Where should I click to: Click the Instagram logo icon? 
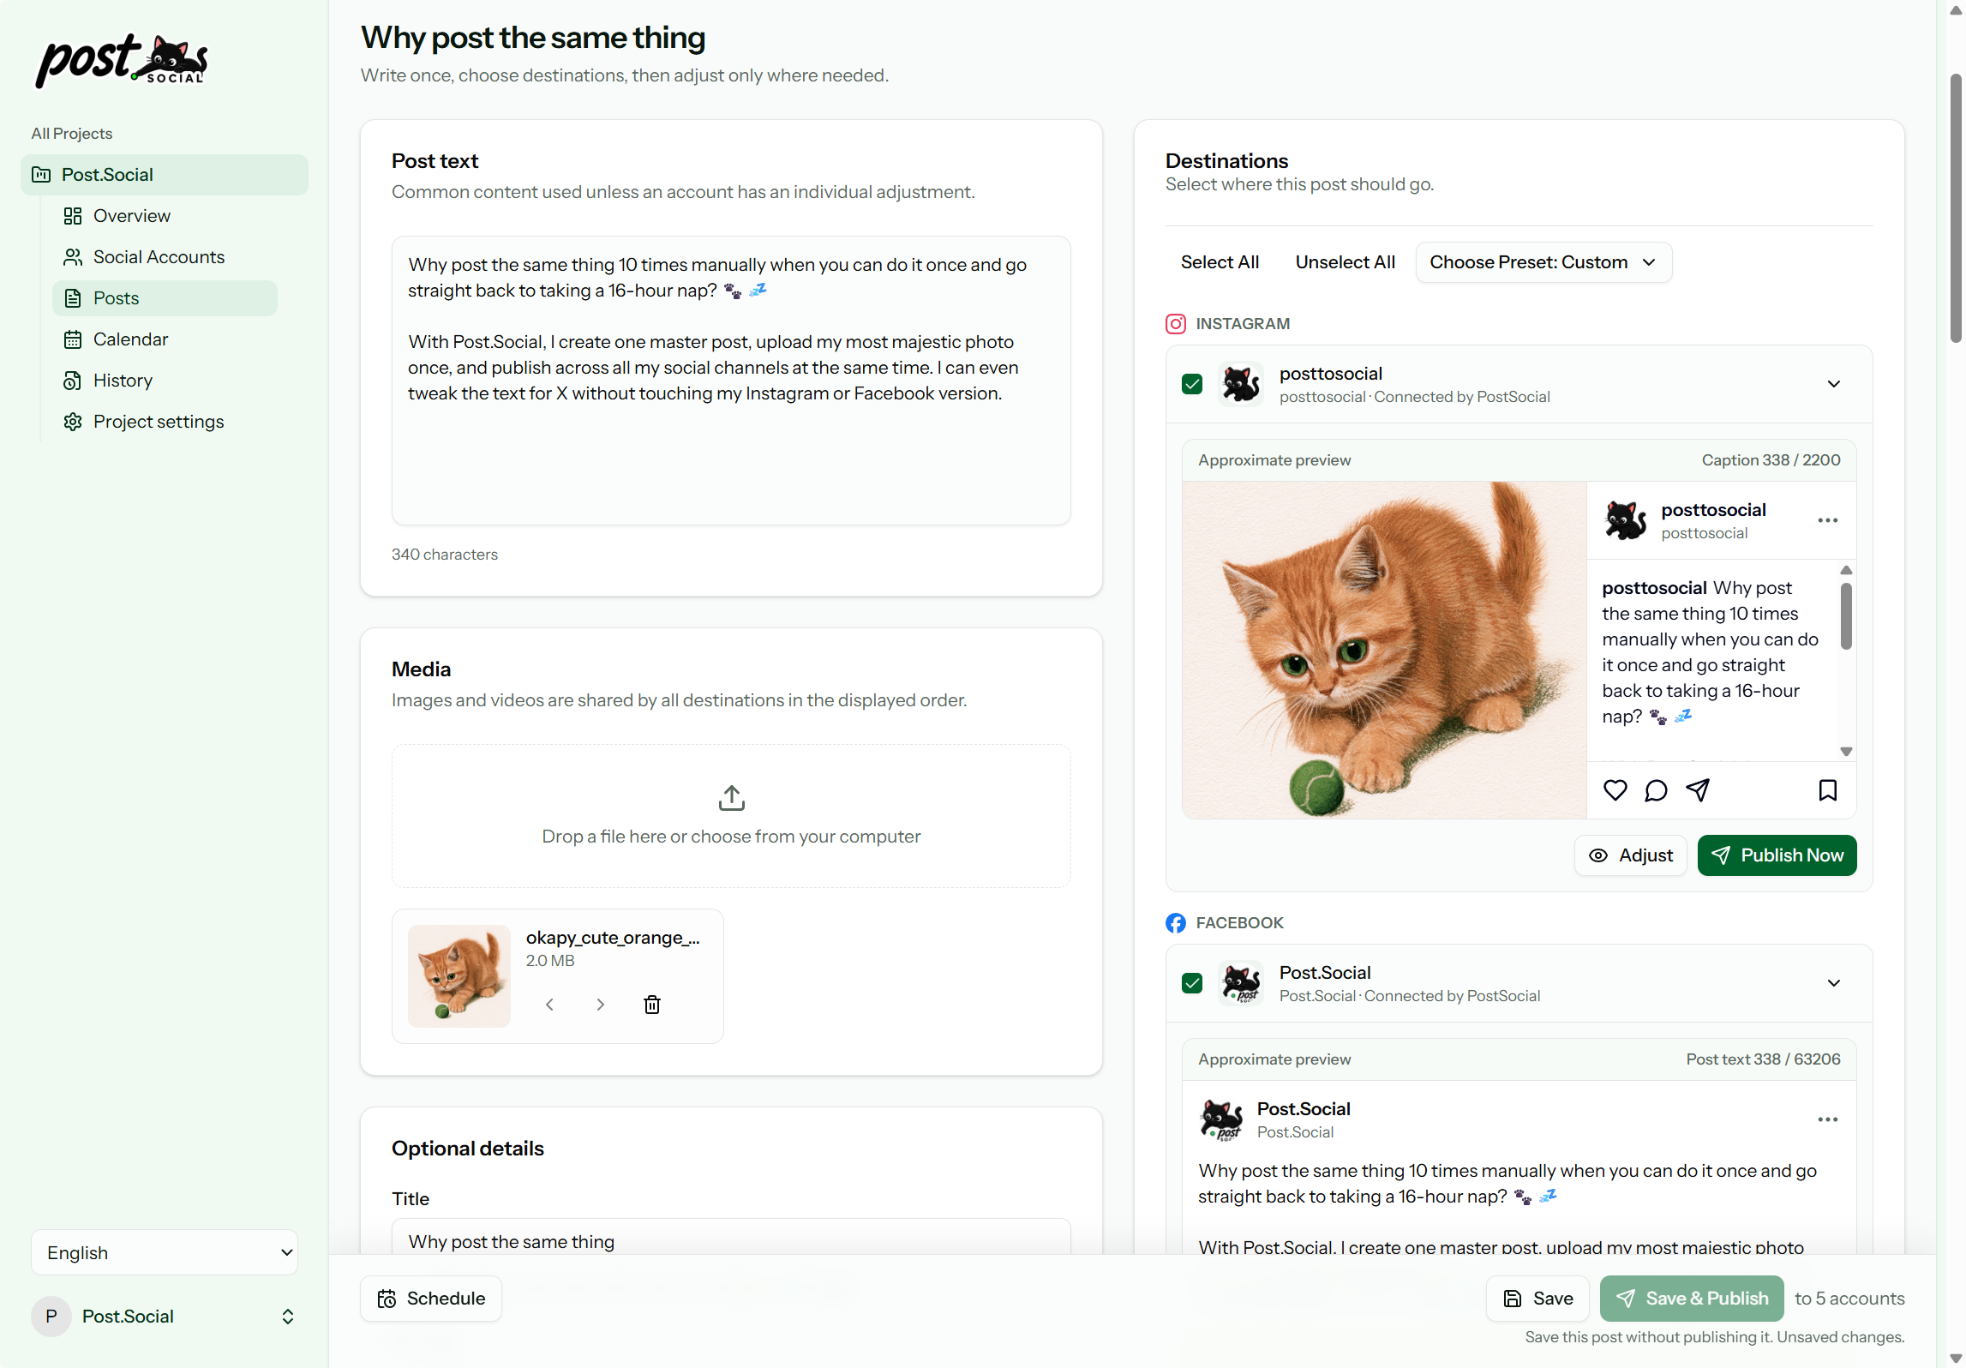[x=1176, y=324]
